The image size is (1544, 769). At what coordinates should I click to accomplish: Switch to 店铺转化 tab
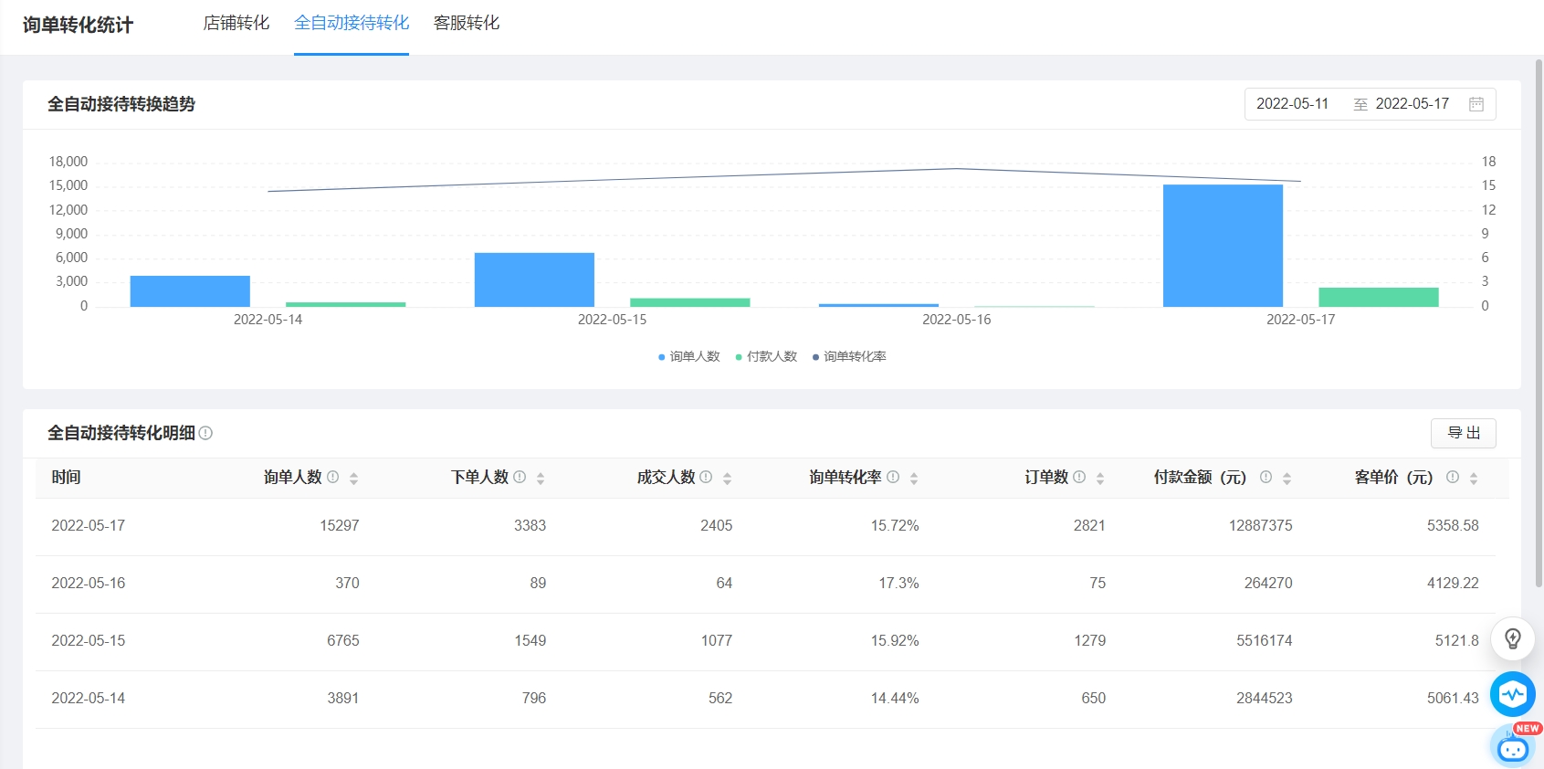tap(236, 23)
